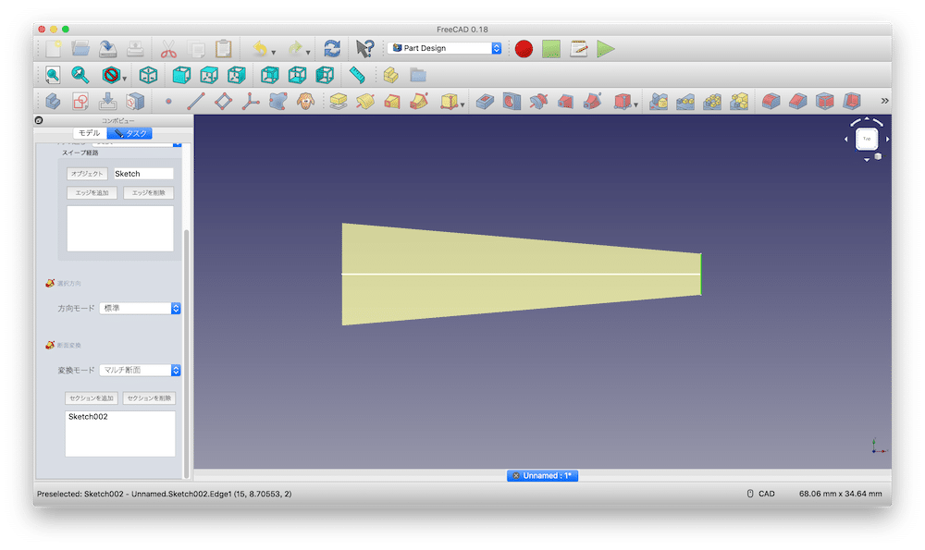
Task: Click the scissors Cut icon
Action: pos(168,49)
